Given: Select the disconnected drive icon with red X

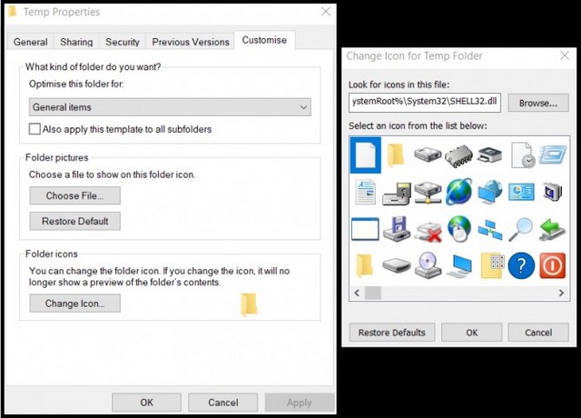Looking at the screenshot, I should [x=428, y=232].
